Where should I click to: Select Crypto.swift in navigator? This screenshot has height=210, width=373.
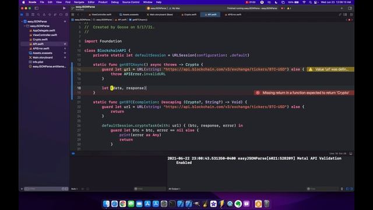tap(40, 40)
